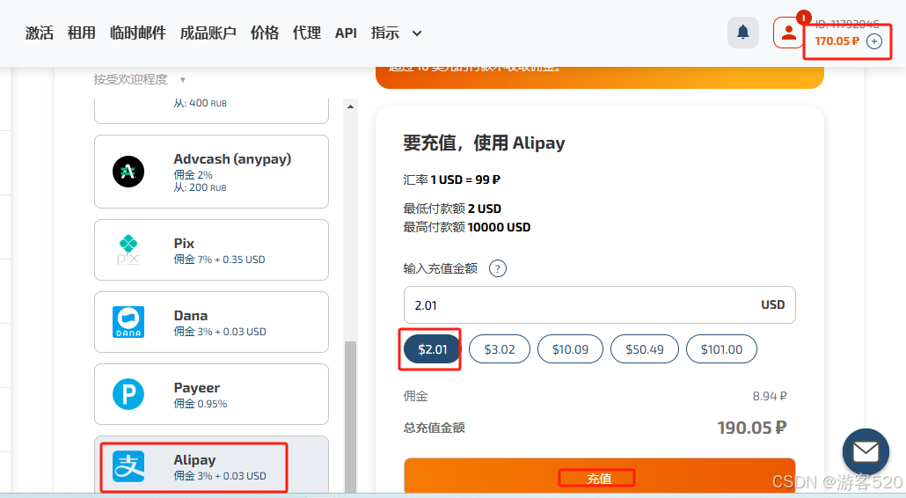The height and width of the screenshot is (498, 906).
Task: Open the 租用 menu item
Action: pos(82,33)
